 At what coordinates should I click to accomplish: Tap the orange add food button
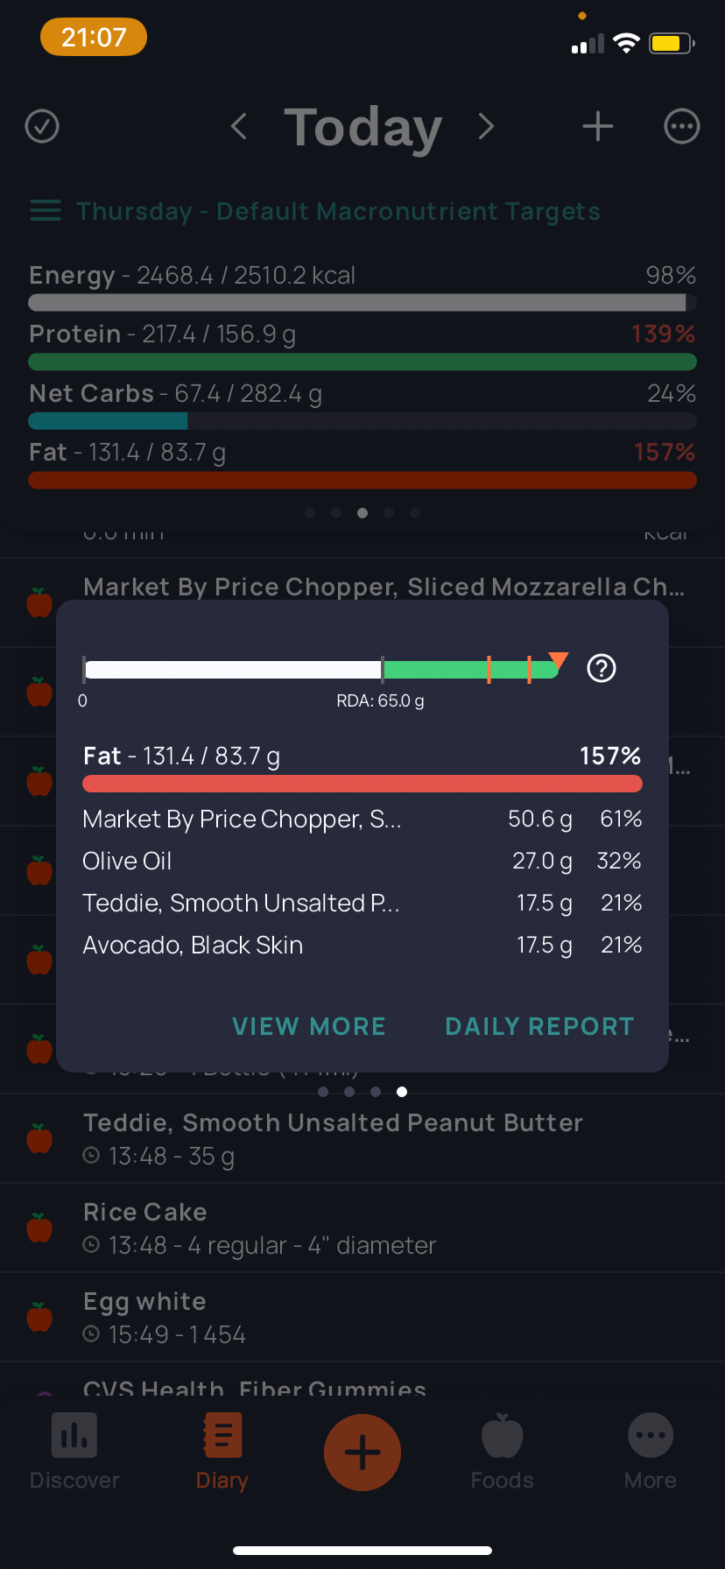(x=362, y=1453)
